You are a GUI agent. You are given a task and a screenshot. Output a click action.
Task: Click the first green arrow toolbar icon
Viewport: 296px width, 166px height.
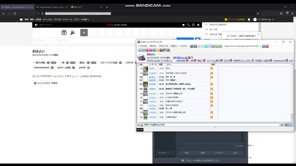click(206, 46)
